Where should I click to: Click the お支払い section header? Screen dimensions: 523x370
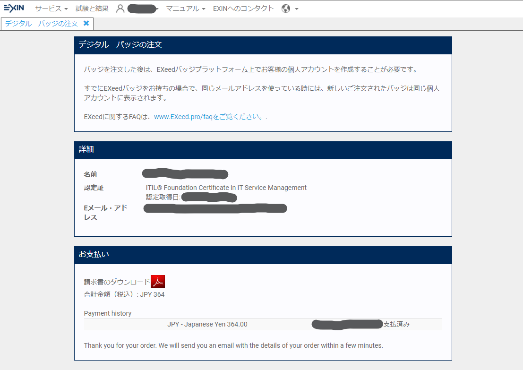click(263, 255)
